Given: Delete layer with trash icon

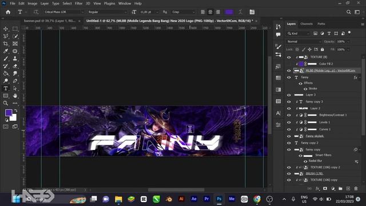Looking at the screenshot, I should (x=356, y=188).
